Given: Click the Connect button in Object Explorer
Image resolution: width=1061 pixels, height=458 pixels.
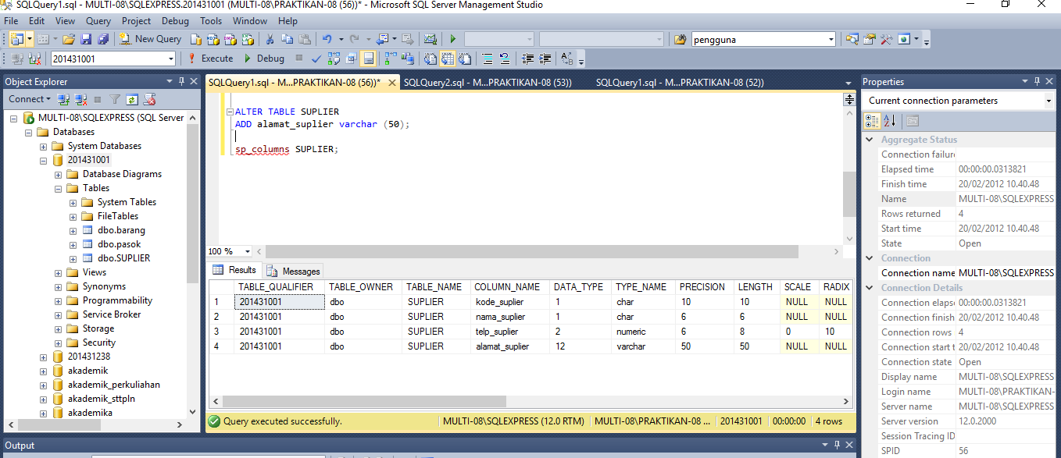Looking at the screenshot, I should 25,99.
